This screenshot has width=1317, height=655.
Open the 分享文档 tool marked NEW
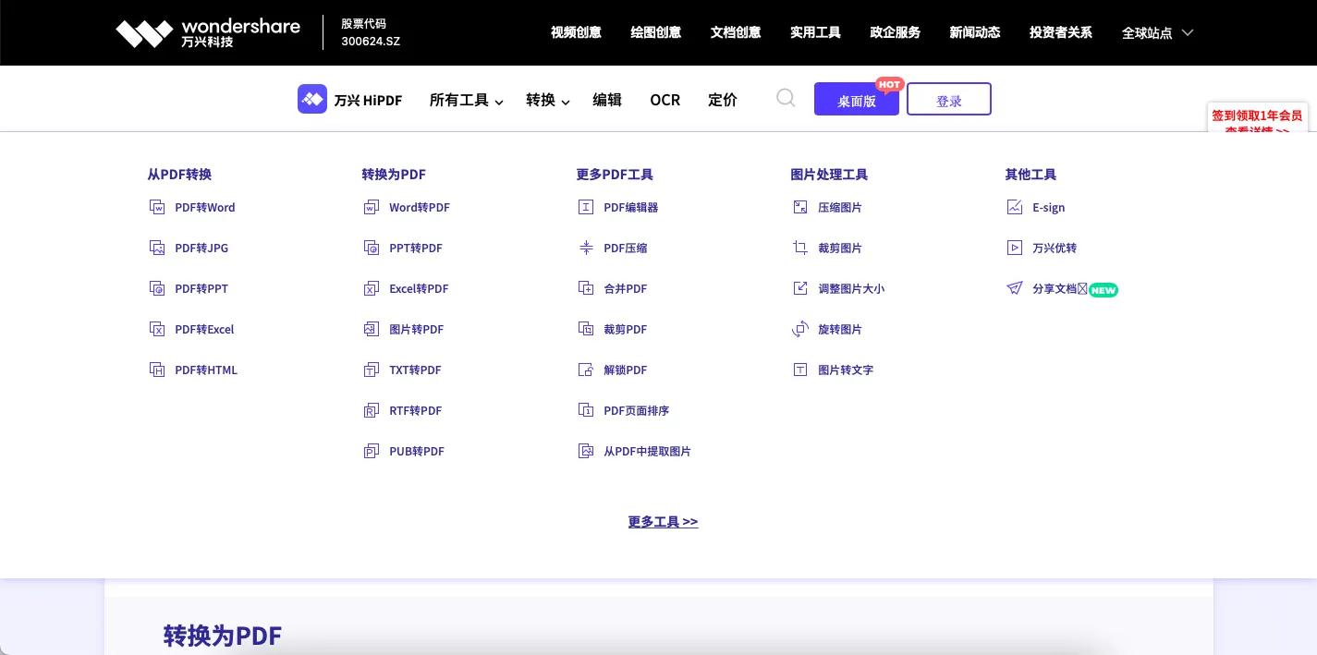click(x=1054, y=288)
